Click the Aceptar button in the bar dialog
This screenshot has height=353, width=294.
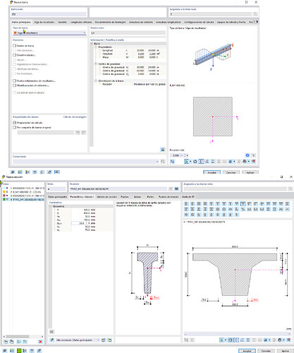point(212,172)
